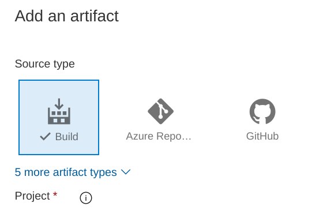
Task: Click the red required asterisk by Project
Action: pyautogui.click(x=55, y=194)
